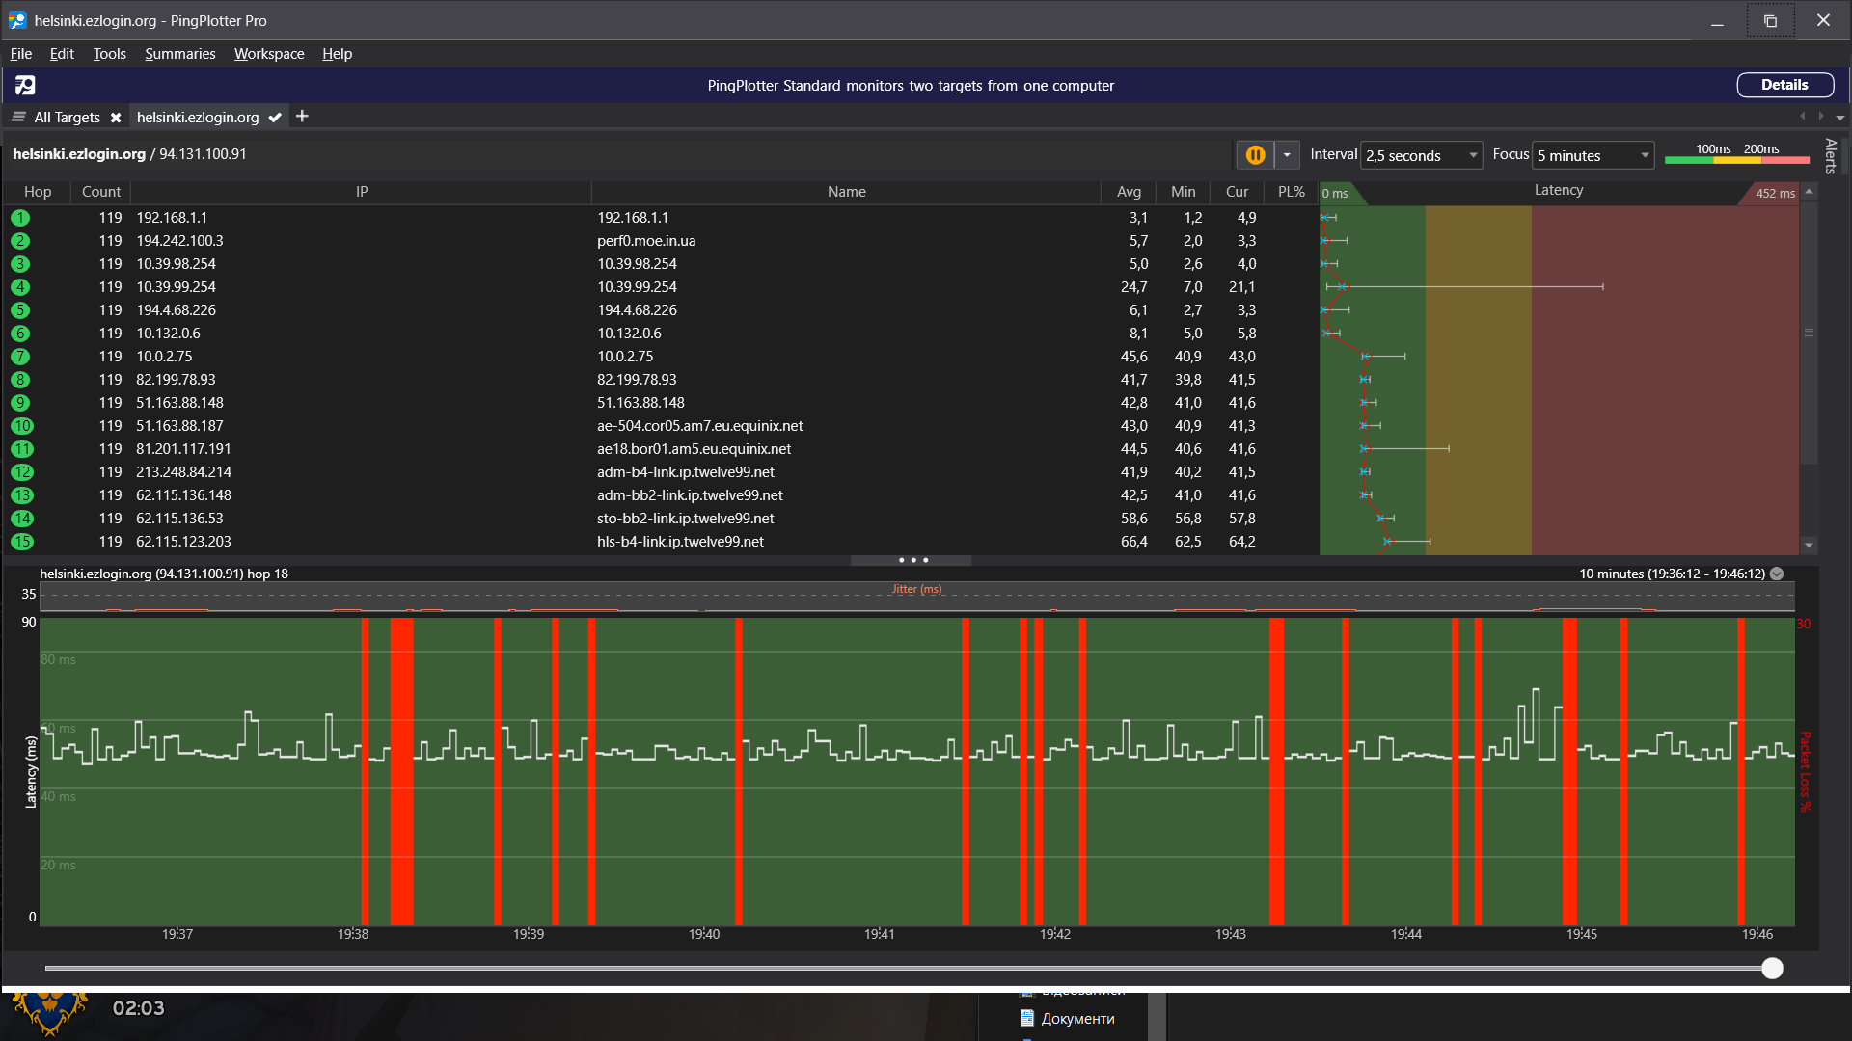Select the helsinki.ezlogin.org tab

[198, 117]
